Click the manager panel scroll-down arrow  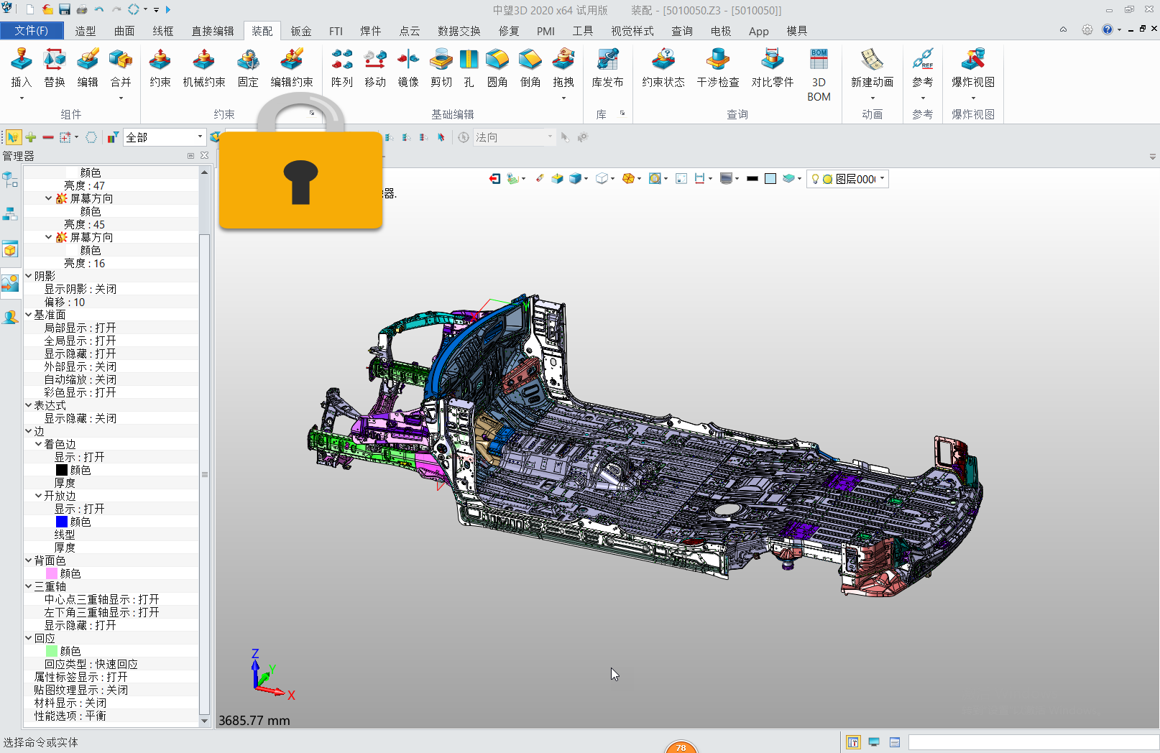pos(205,721)
